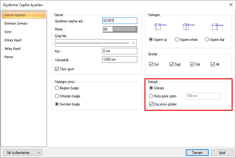Switch to the Dikey Kayıt page

pyautogui.click(x=13, y=40)
